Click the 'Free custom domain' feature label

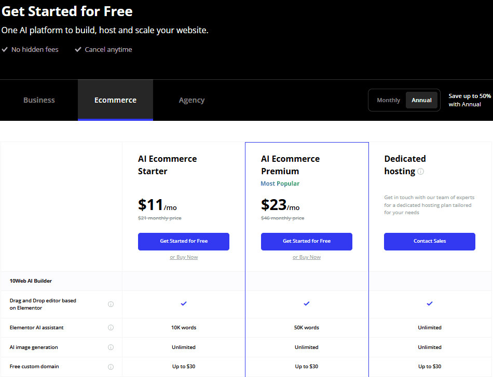click(x=34, y=366)
